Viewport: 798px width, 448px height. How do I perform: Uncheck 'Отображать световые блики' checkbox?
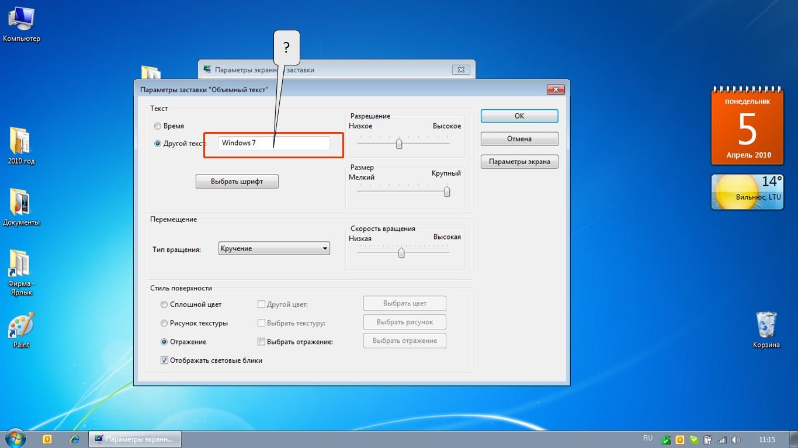(x=164, y=360)
